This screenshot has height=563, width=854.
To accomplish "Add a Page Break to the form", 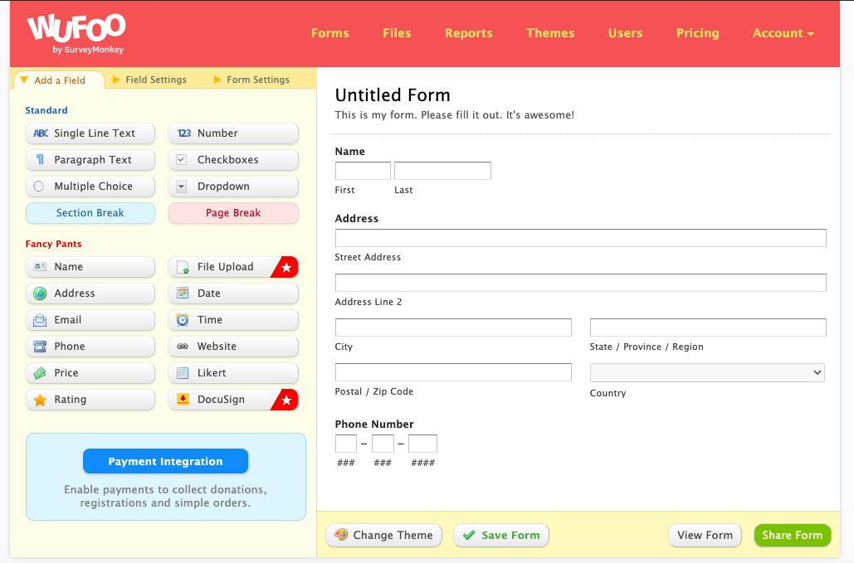I will pos(234,213).
